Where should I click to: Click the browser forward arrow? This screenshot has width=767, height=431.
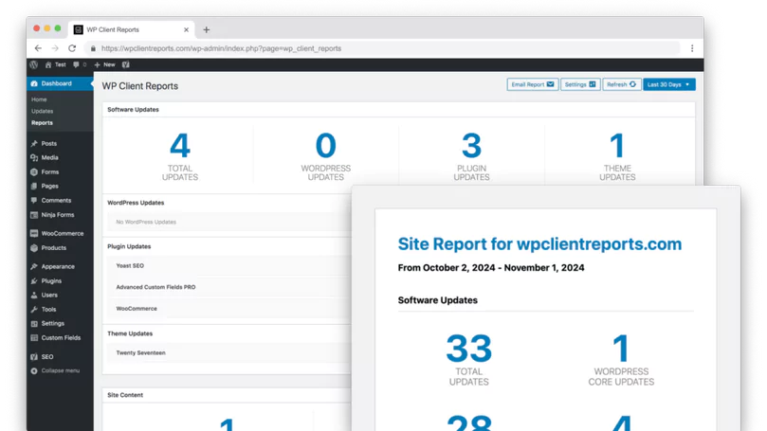click(55, 48)
